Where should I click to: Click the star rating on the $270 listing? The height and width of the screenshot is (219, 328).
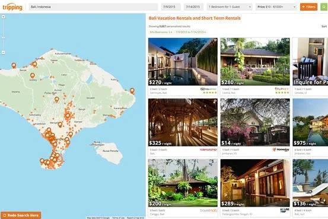(210, 93)
